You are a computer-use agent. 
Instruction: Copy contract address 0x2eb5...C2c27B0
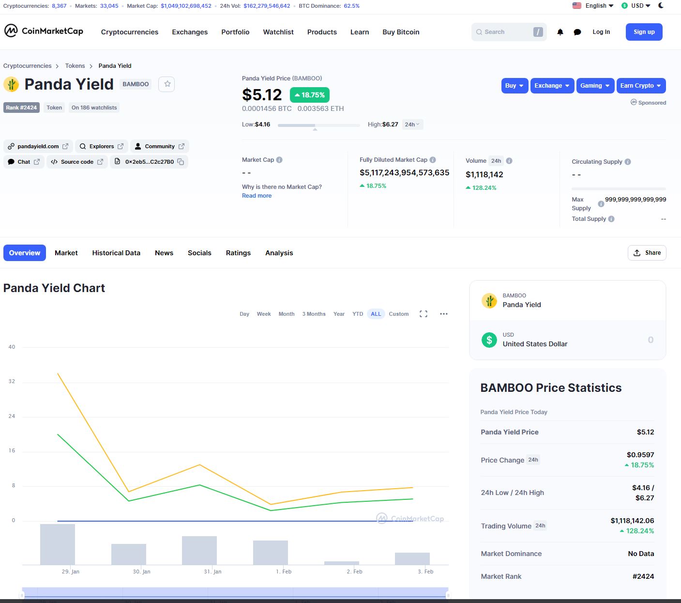click(181, 162)
